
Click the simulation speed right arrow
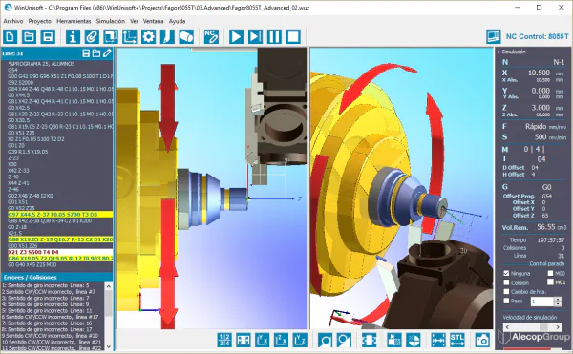[x=558, y=327]
